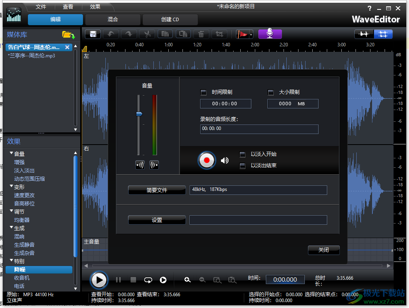409x308 pixels.
Task: Switch to the 混合 tab
Action: click(113, 19)
